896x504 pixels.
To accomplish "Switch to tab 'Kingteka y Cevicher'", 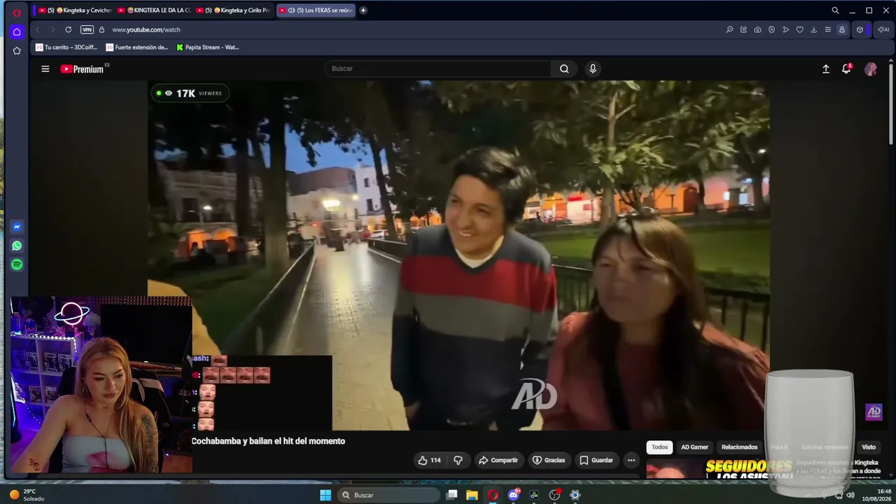I will (x=73, y=10).
